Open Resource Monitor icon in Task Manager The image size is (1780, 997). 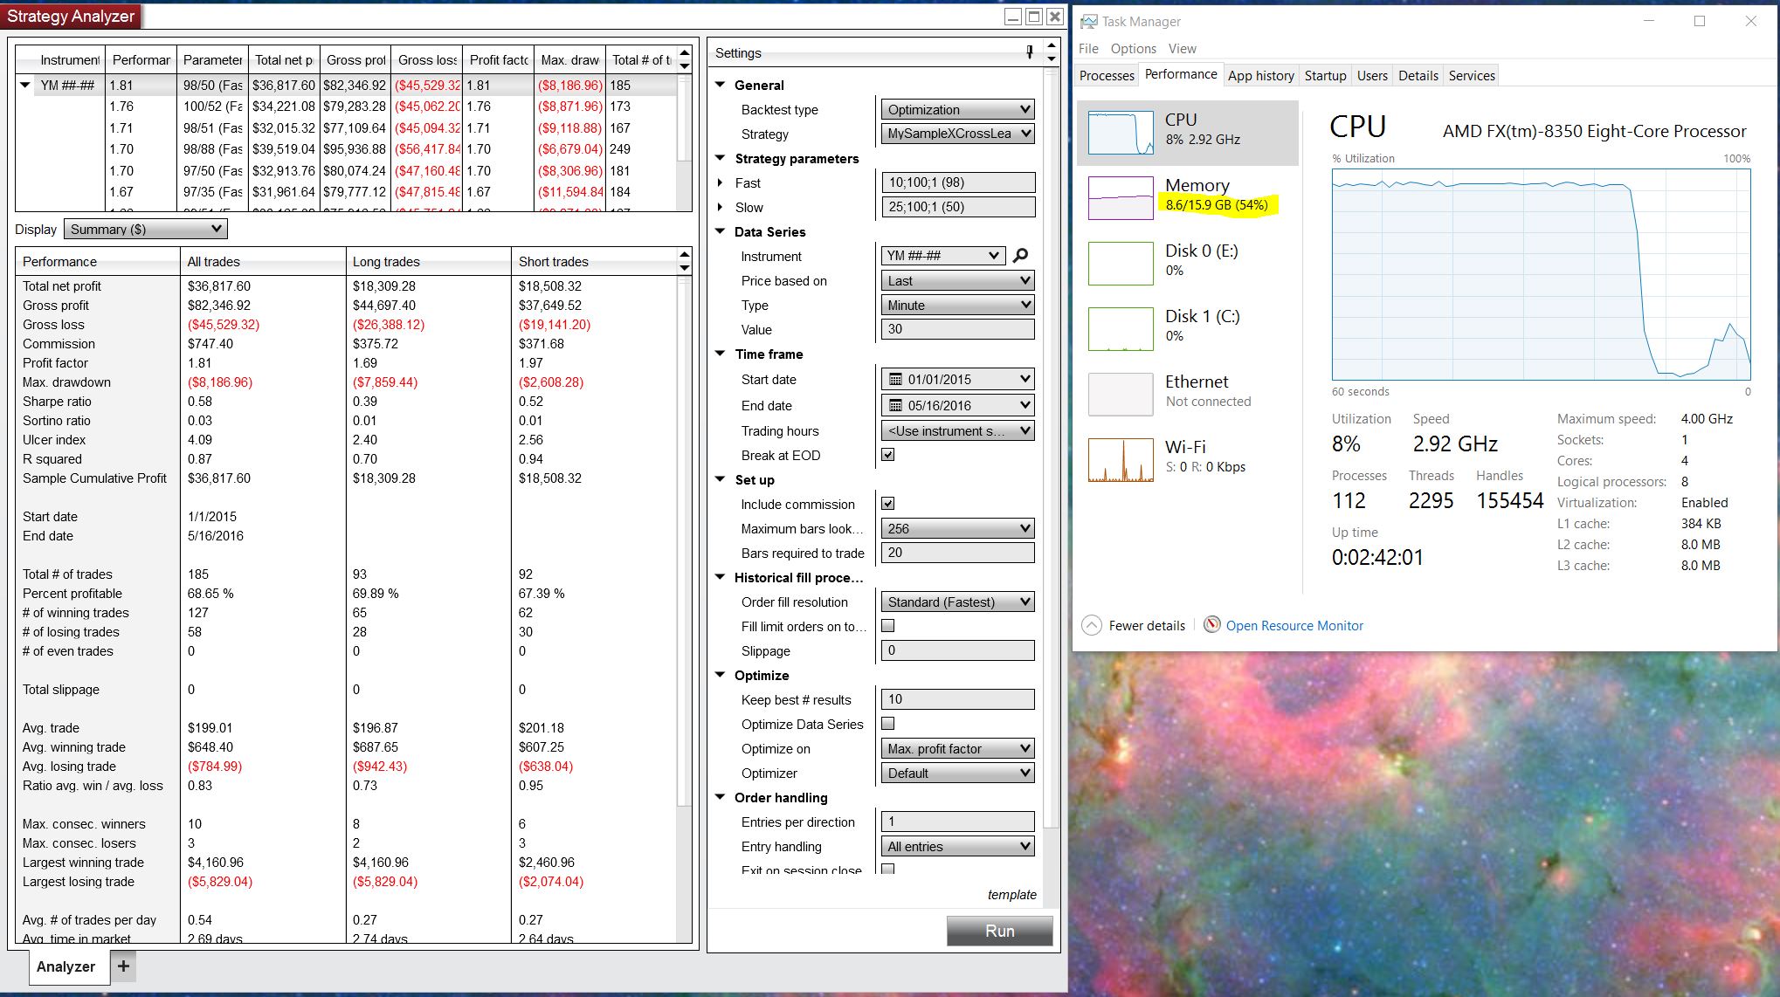1211,625
